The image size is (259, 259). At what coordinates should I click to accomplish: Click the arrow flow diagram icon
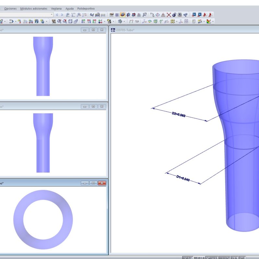pos(11,21)
